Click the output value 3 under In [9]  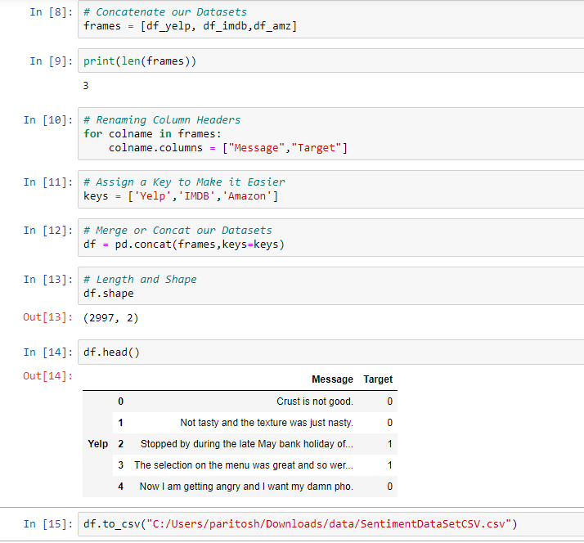(x=86, y=86)
